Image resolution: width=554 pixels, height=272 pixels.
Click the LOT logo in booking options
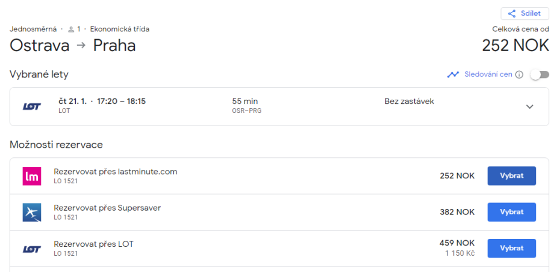(31, 248)
